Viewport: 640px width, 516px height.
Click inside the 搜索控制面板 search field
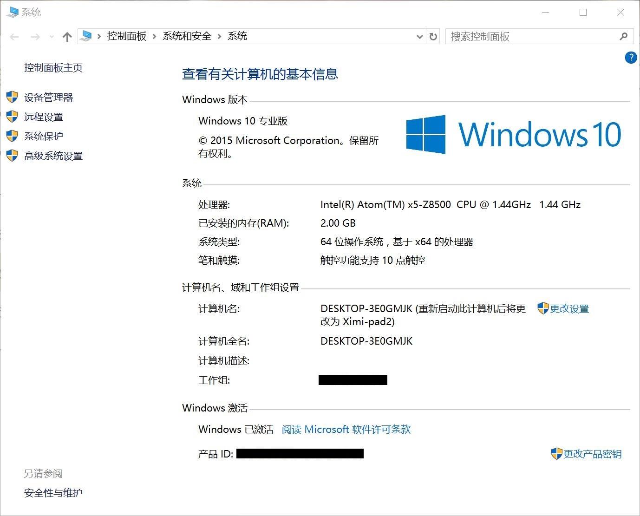[511, 36]
